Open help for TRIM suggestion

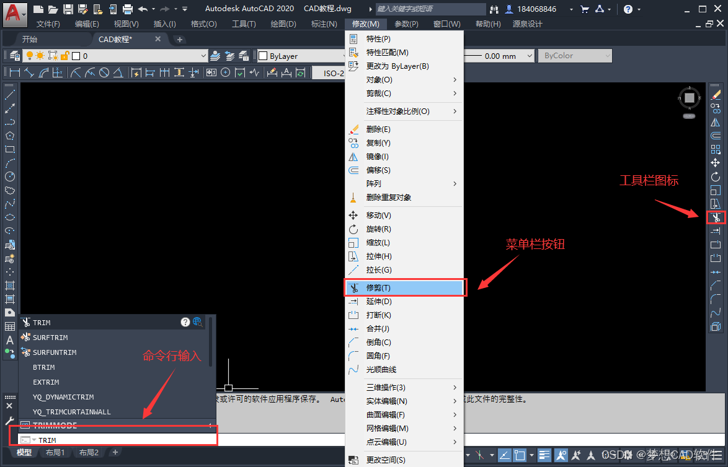(x=185, y=322)
